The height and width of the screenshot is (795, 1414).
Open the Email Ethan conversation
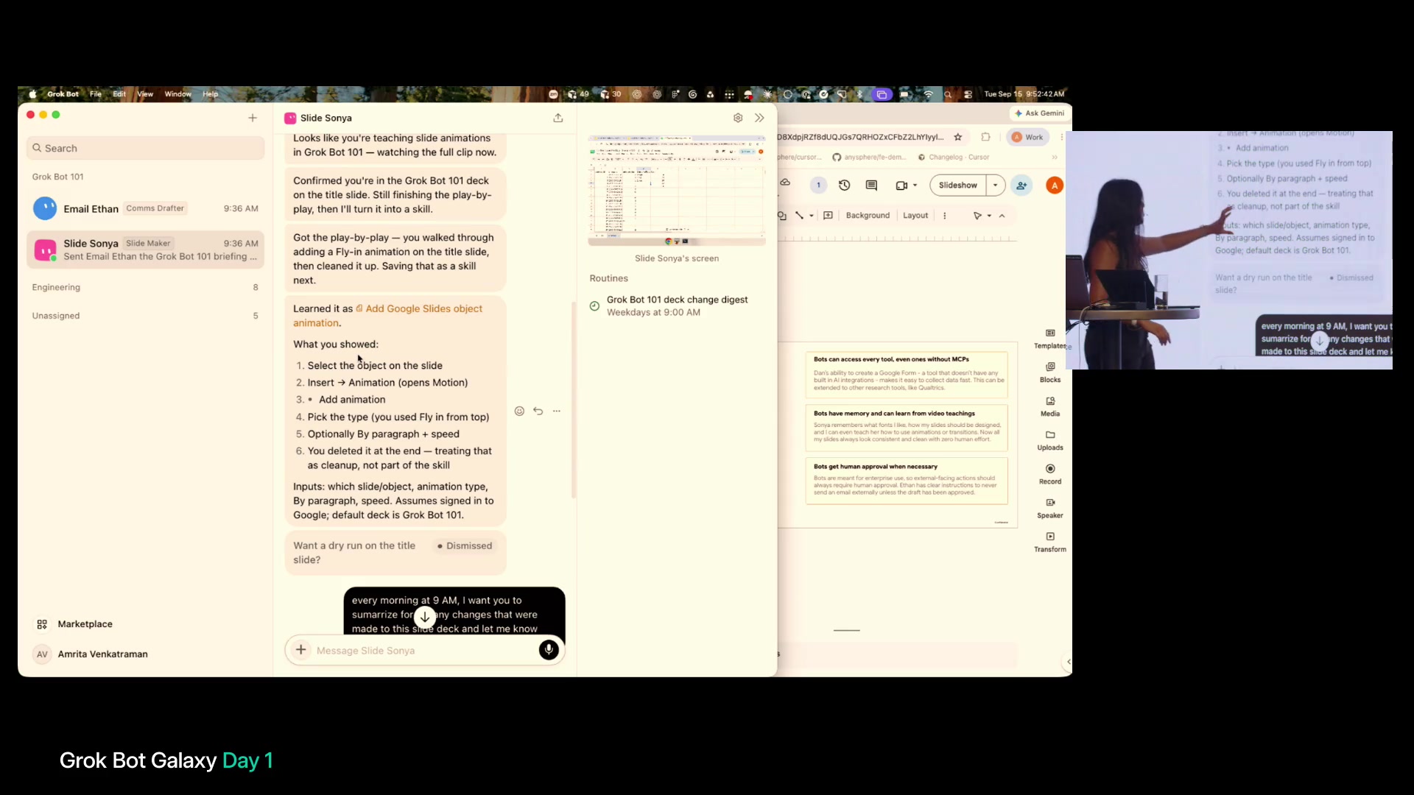tap(146, 208)
